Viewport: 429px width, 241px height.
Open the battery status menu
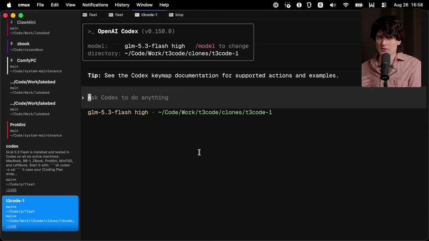[x=359, y=5]
